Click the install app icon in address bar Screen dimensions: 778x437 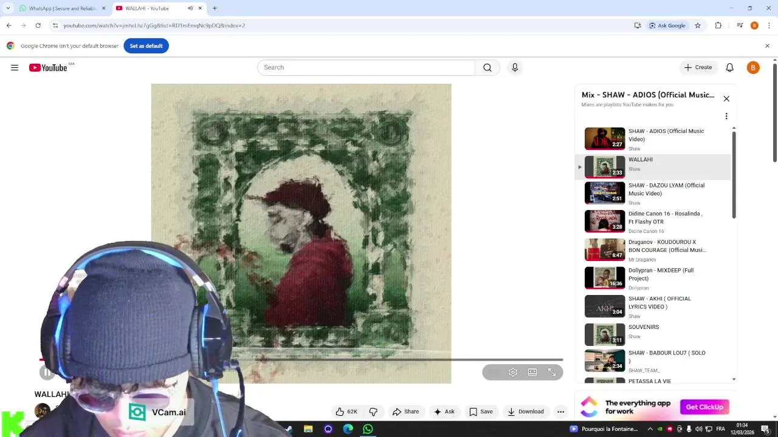(638, 25)
